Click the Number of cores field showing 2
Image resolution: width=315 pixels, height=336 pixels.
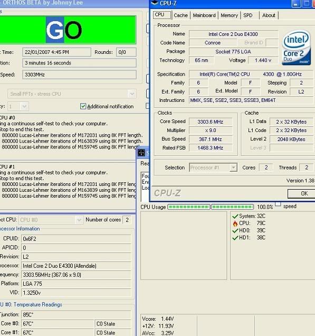(x=127, y=220)
